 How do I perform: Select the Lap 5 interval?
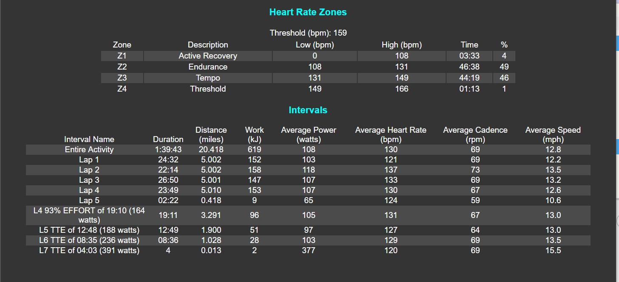pyautogui.click(x=308, y=201)
